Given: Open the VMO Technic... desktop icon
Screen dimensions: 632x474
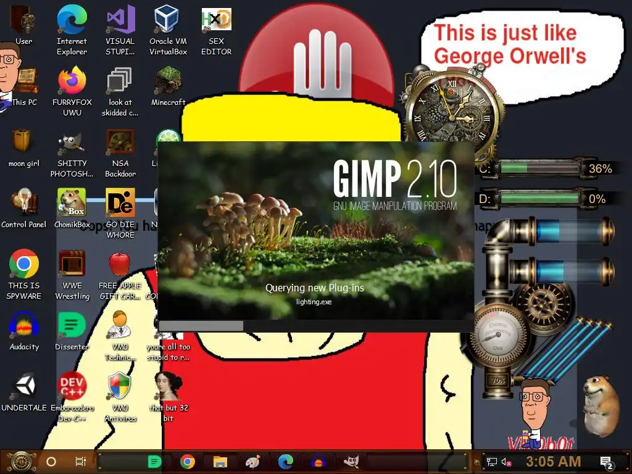Looking at the screenshot, I should 120,336.
